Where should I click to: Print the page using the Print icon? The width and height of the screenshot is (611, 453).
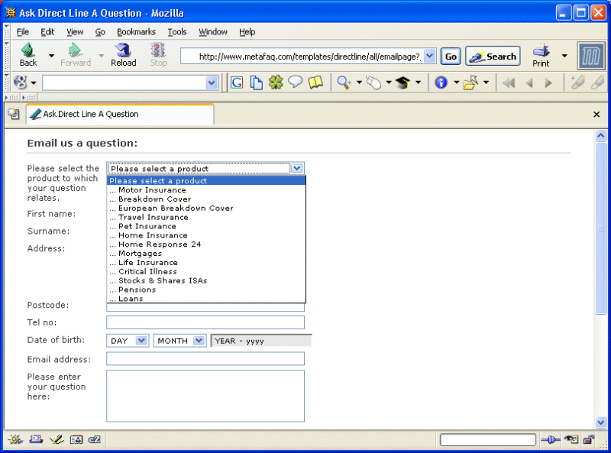541,55
